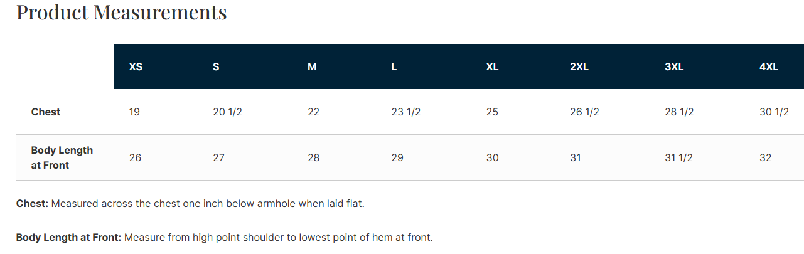
Task: Select the 4XL chest value 30 1/2
Action: coord(774,112)
